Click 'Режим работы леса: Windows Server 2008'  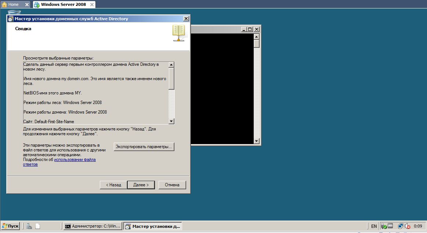point(63,103)
